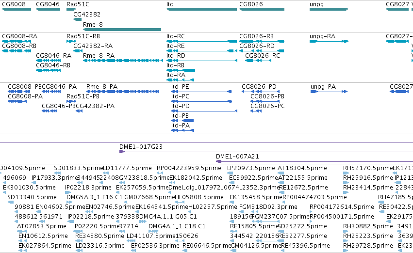Click the CG8026 gene bar
This screenshot has height=253, width=413.
click(262, 9)
